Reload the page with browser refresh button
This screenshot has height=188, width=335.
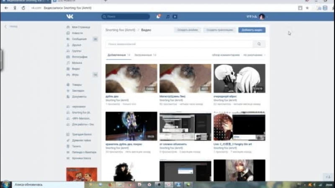23,8
